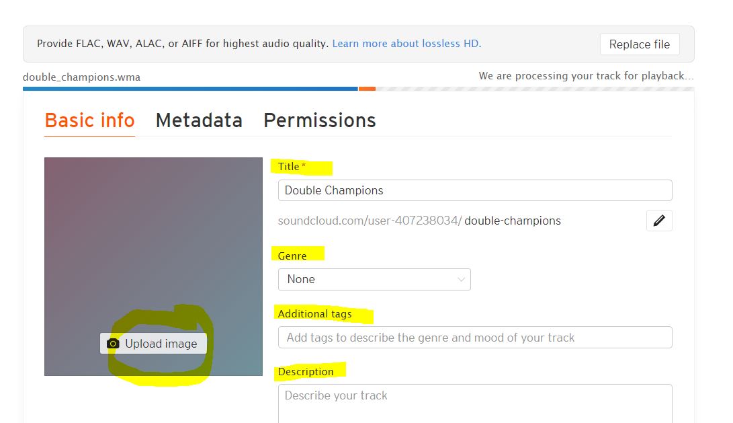The height and width of the screenshot is (423, 733).
Task: Open Learn more about lossless HD link
Action: click(x=406, y=44)
